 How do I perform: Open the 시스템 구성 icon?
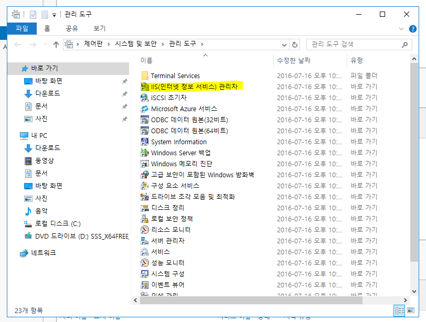tap(145, 274)
